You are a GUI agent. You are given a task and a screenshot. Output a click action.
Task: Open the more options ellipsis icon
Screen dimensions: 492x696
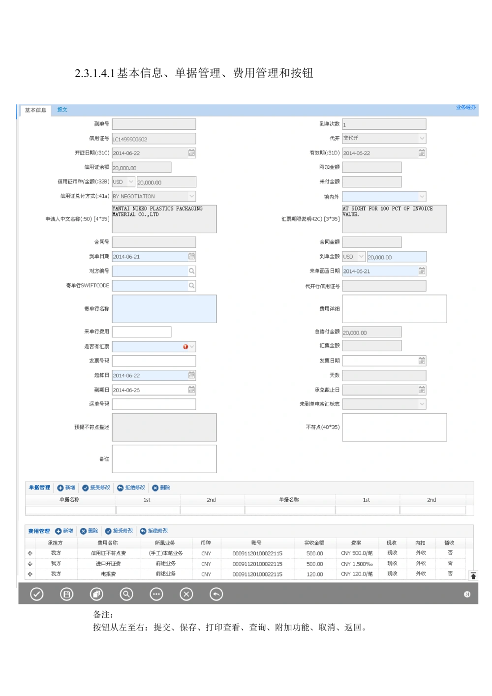156,594
